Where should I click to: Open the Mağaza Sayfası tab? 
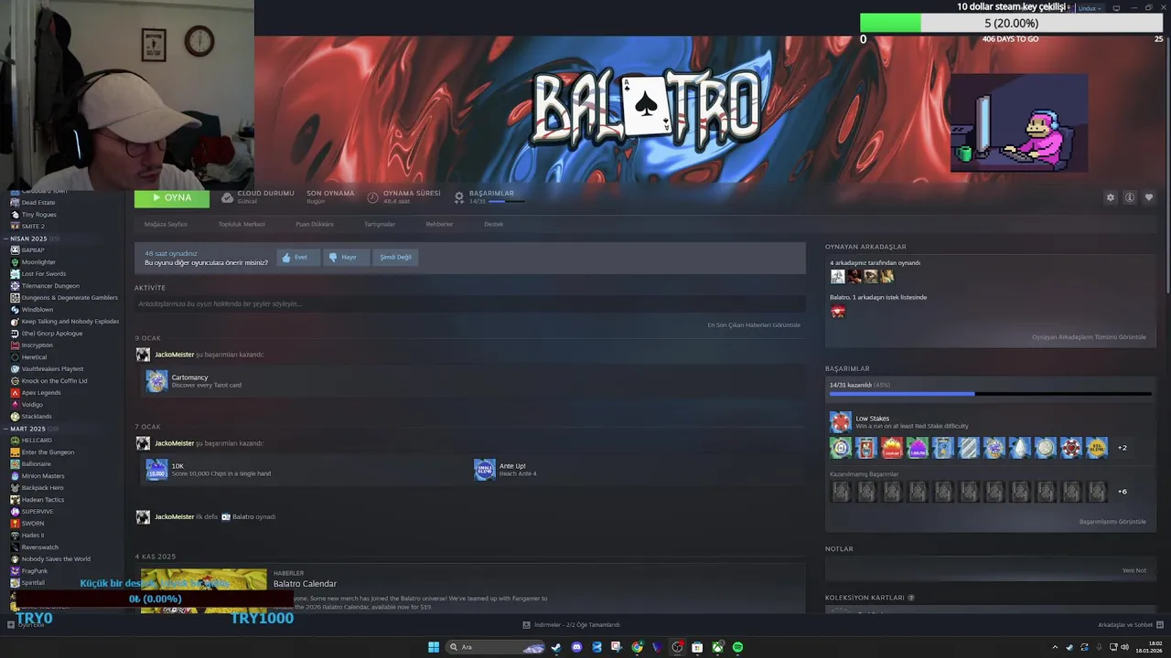(166, 224)
